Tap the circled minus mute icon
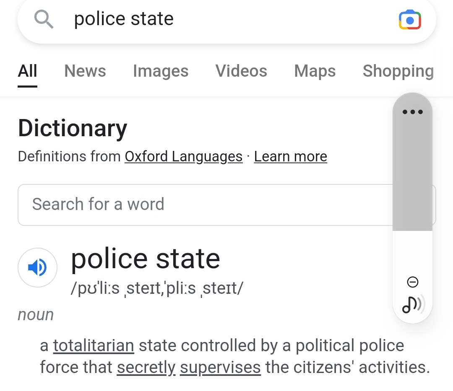Image resolution: width=453 pixels, height=391 pixels. click(x=413, y=282)
